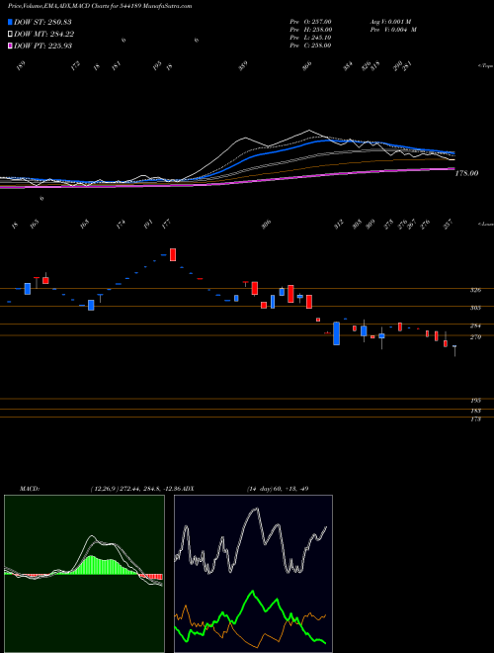The image size is (494, 653).
Task: Click the 366 top price label
Action: coord(307,66)
